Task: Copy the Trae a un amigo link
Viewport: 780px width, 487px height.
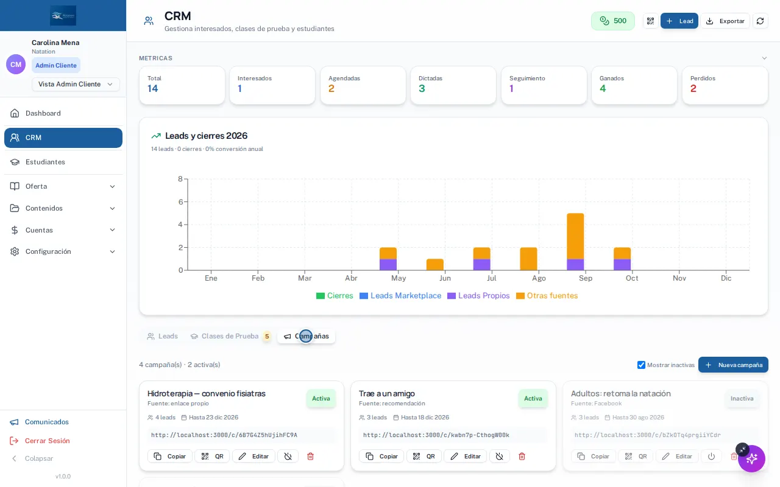Action: click(x=381, y=456)
